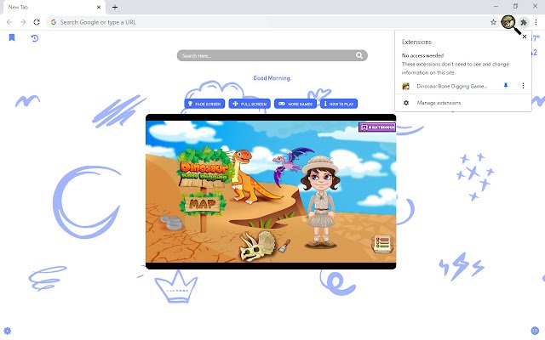The height and width of the screenshot is (340, 545).
Task: Open the apps grid icon at bottom right
Action: click(535, 331)
